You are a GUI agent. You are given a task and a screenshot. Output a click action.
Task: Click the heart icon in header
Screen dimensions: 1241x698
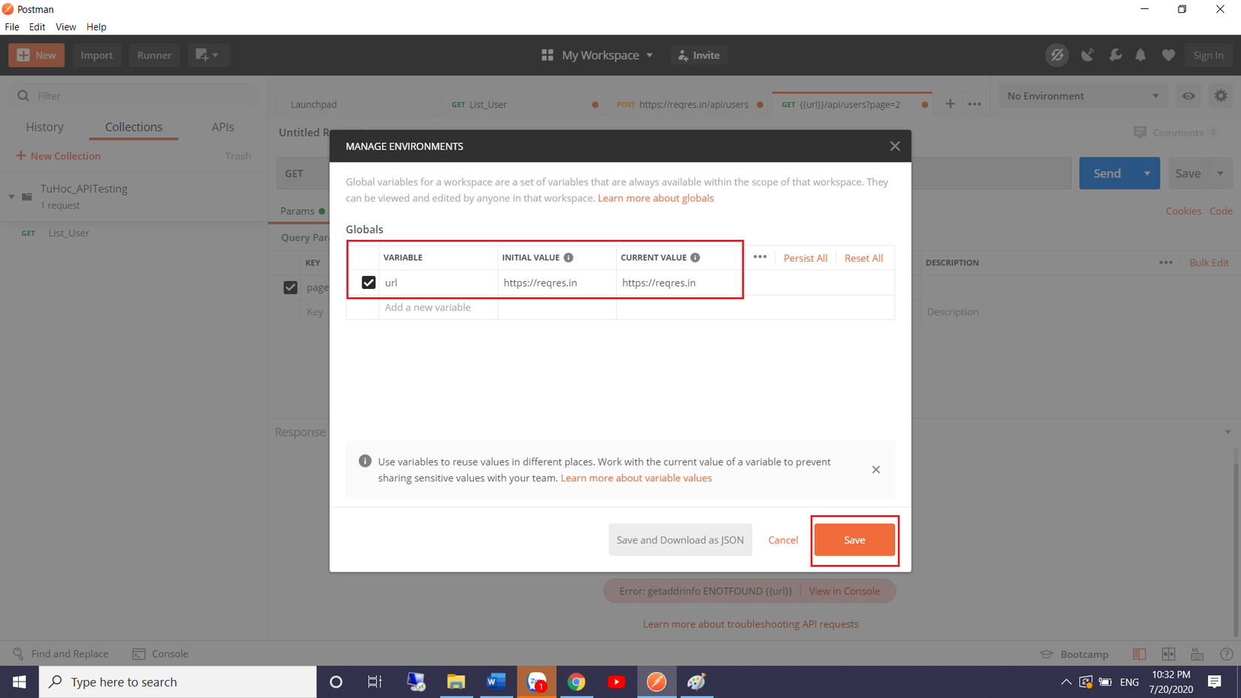tap(1168, 55)
